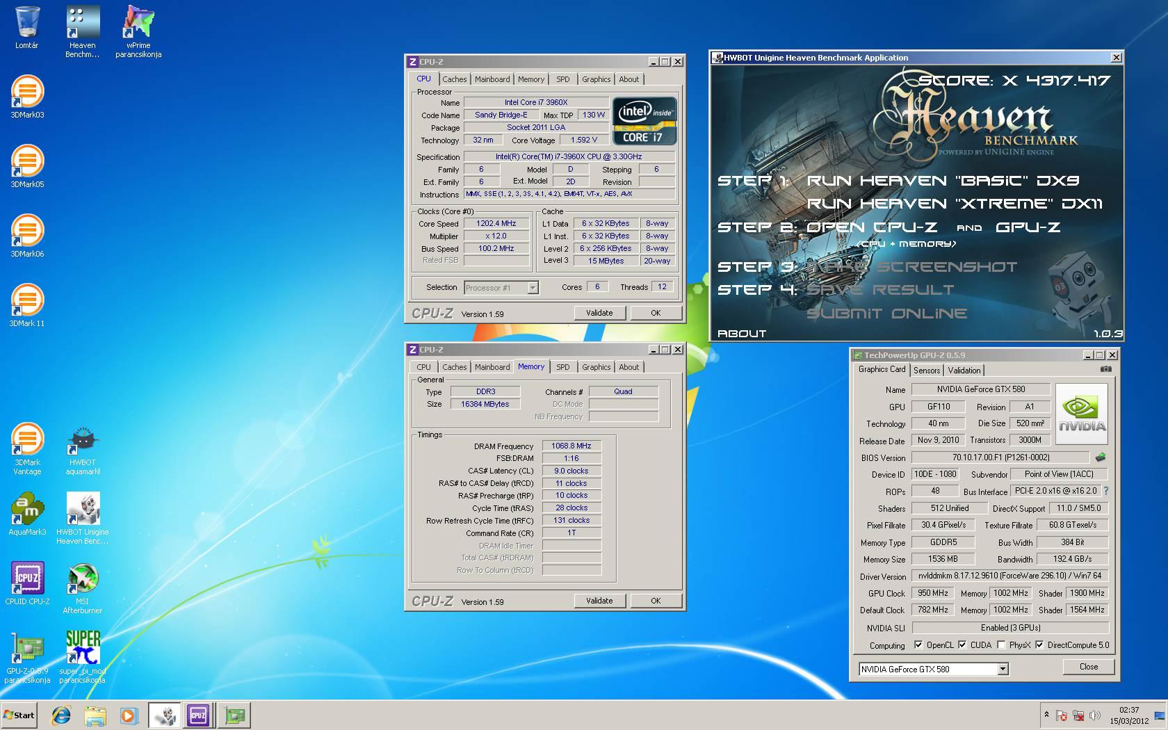Open the 3DMark 11 desktop icon

(26, 306)
